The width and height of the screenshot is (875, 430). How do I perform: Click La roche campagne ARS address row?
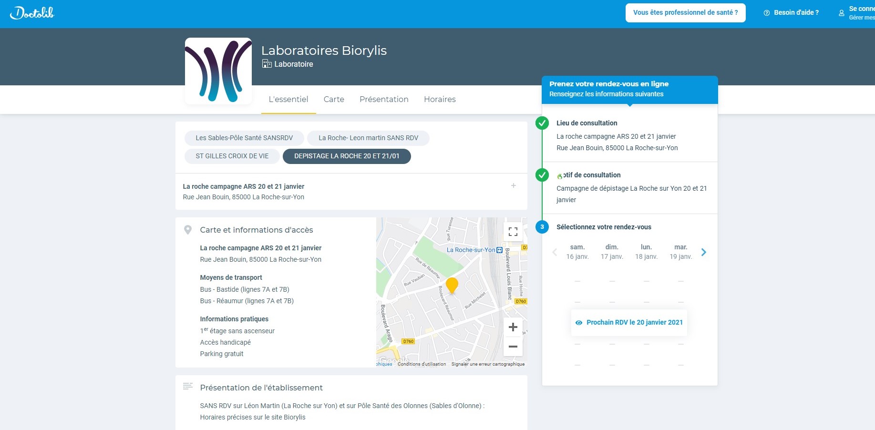coord(351,192)
